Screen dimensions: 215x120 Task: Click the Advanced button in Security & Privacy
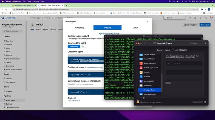point(198,102)
